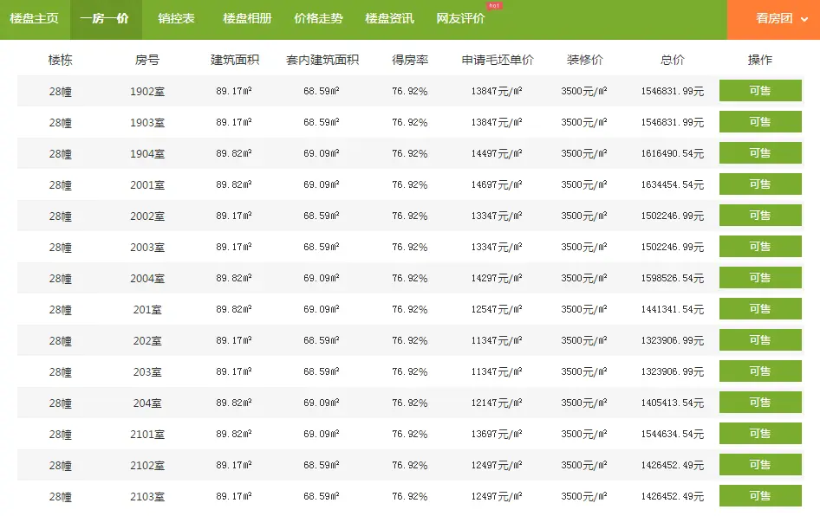This screenshot has width=820, height=516.
Task: Switch to the 销控表 tab
Action: coord(176,19)
